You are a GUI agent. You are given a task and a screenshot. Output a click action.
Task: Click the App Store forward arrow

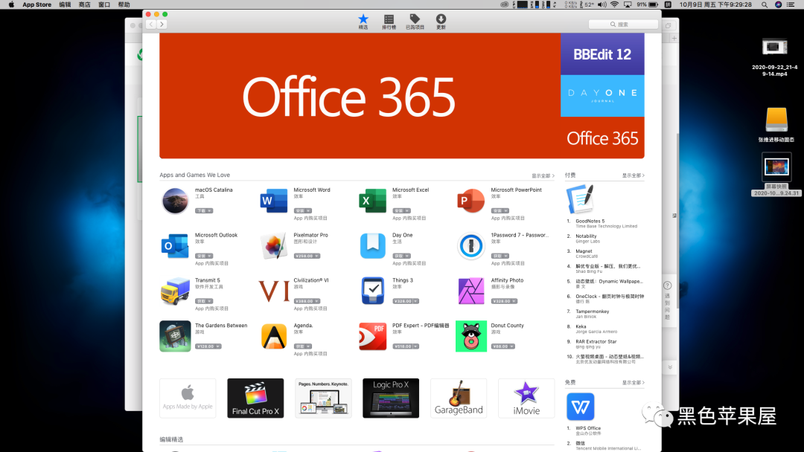point(162,24)
